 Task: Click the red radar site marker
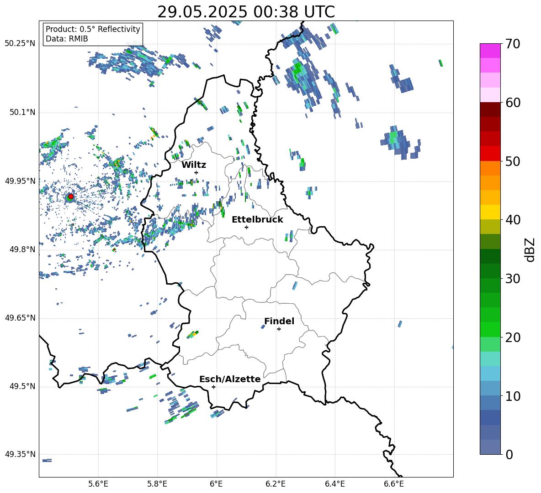71,197
